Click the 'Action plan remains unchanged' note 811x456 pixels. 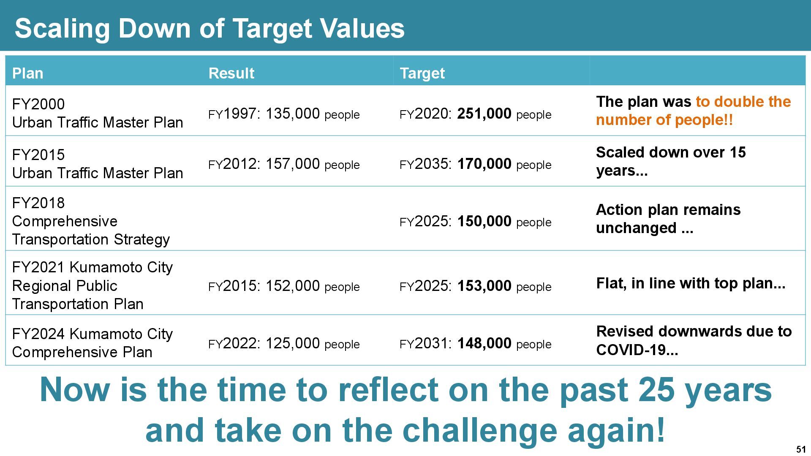coord(668,219)
